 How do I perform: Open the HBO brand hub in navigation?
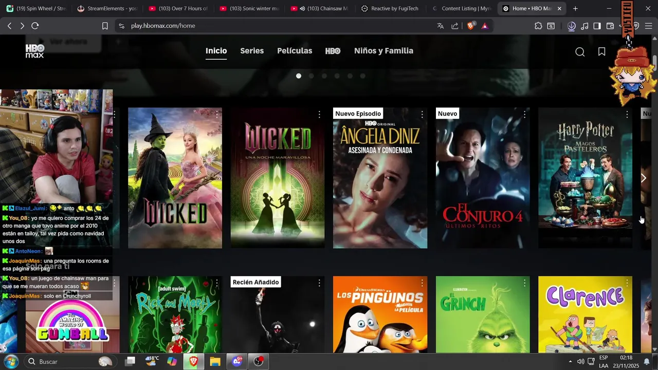pos(333,51)
